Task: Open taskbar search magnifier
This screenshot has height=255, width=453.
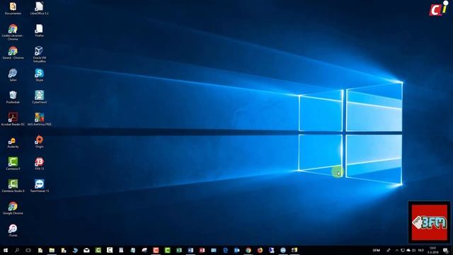Action: [x=17, y=250]
